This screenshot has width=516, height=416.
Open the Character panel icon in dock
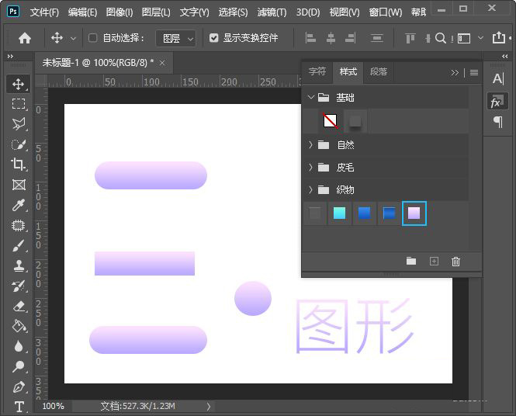497,79
